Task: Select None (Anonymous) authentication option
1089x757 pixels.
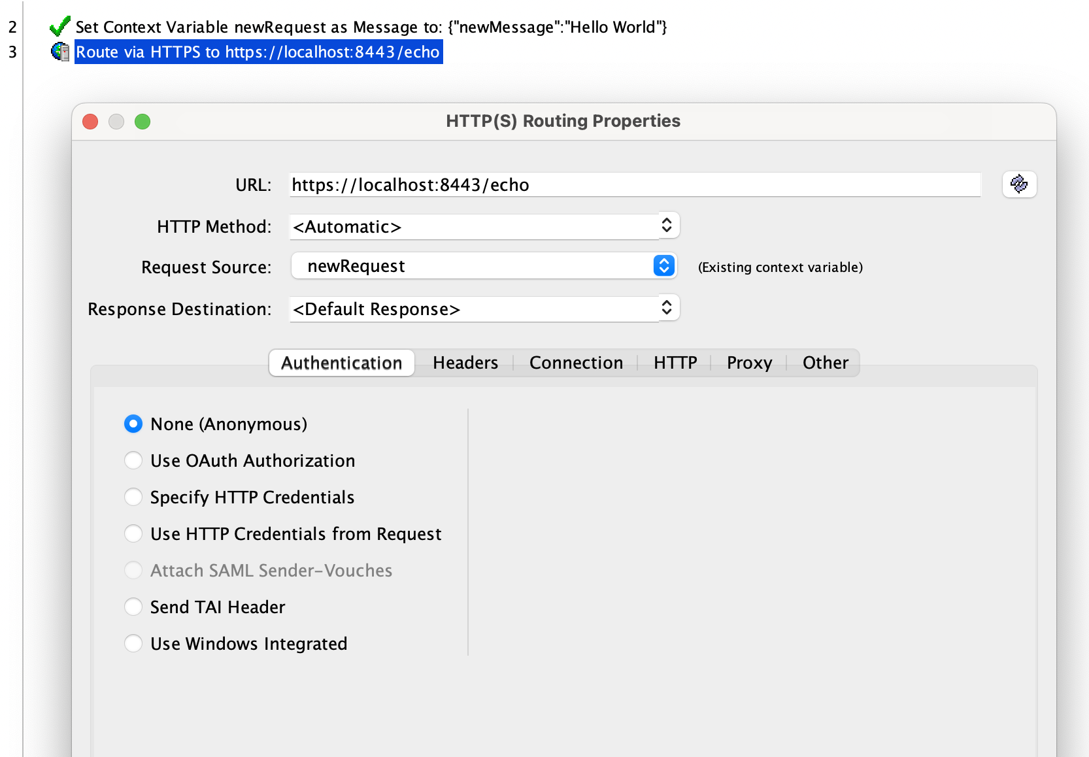Action: point(133,424)
